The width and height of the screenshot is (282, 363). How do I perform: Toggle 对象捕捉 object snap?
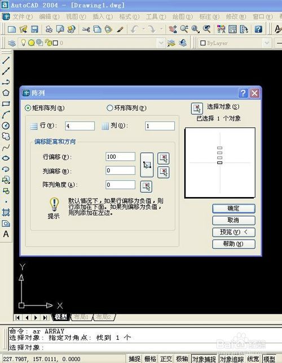[x=204, y=359]
